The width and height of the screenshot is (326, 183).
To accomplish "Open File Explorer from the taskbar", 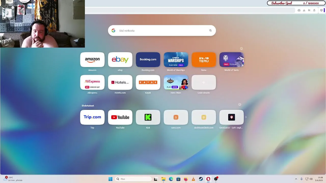I will pos(163,179).
